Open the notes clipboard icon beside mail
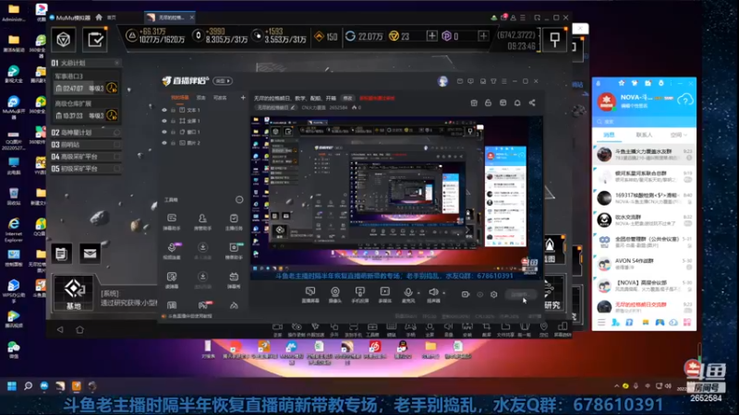The width and height of the screenshot is (739, 415). (x=62, y=254)
